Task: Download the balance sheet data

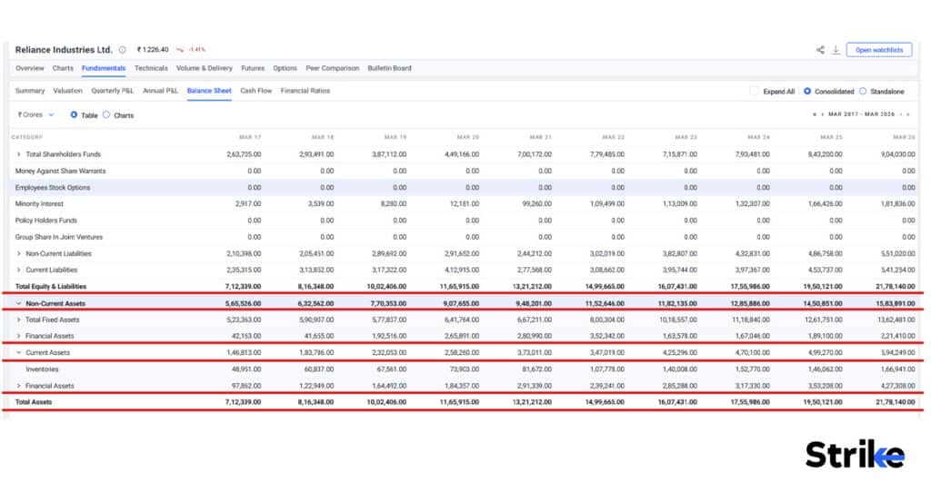Action: 836,50
